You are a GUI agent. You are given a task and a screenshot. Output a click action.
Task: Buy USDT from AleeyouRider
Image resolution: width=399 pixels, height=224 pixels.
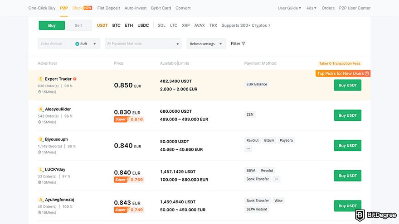(348, 115)
